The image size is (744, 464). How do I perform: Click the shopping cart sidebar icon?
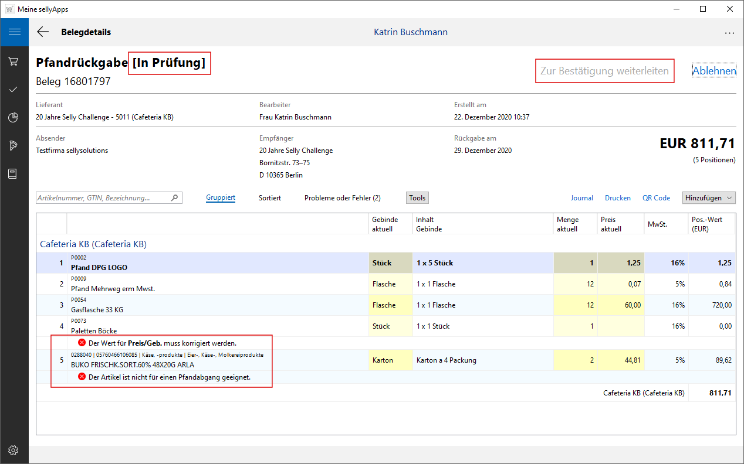(x=14, y=62)
